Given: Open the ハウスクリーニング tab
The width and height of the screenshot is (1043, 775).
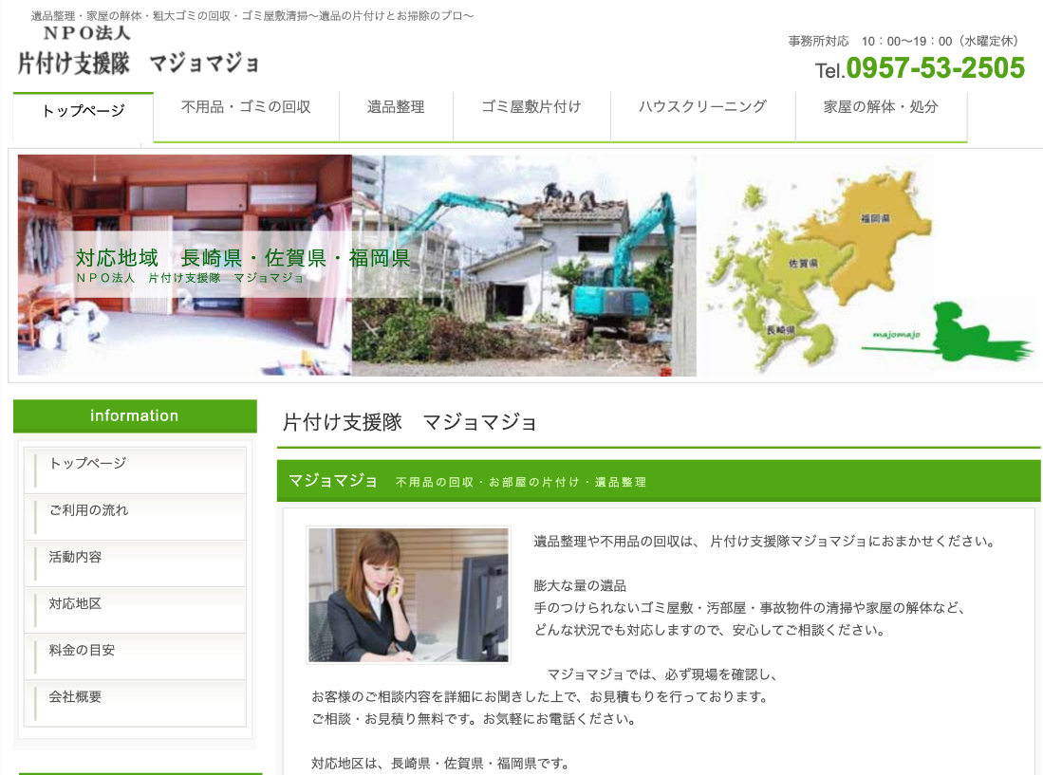Looking at the screenshot, I should click(702, 107).
